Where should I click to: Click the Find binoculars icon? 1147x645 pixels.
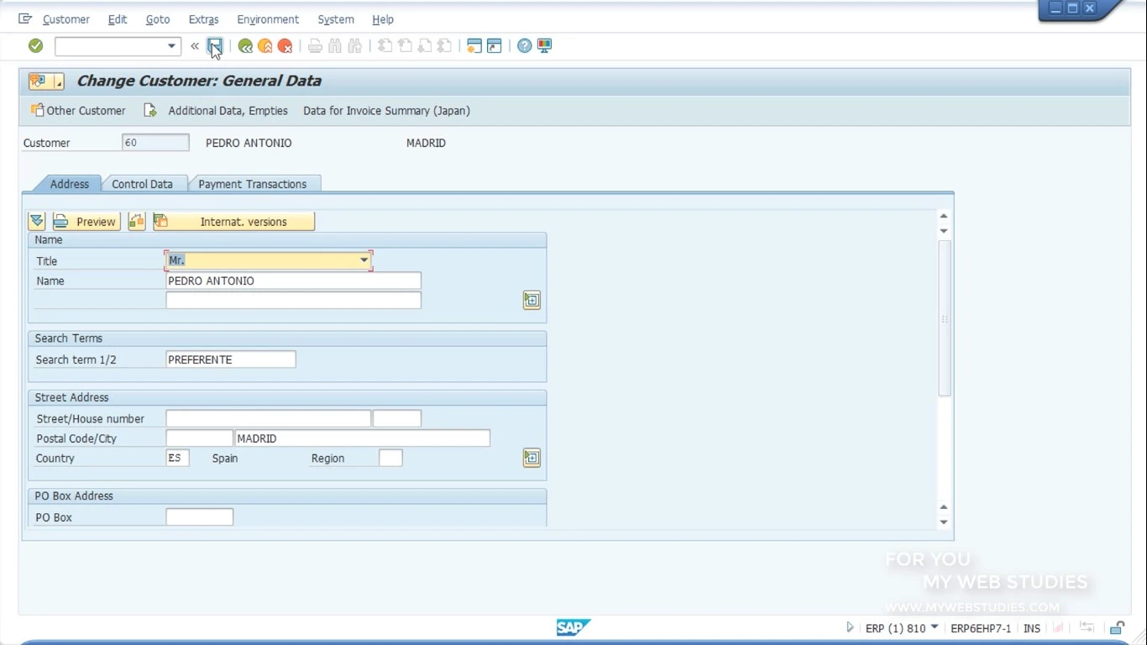[335, 46]
